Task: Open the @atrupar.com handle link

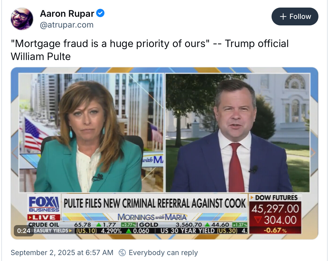Action: point(67,25)
